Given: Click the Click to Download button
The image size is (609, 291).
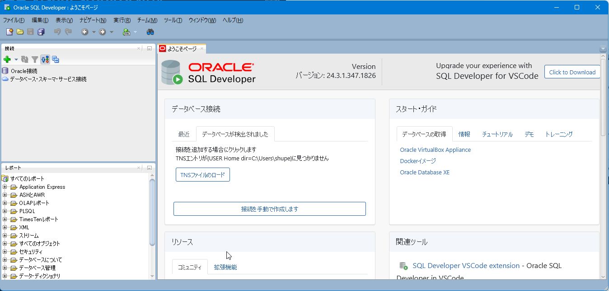Looking at the screenshot, I should pos(572,72).
